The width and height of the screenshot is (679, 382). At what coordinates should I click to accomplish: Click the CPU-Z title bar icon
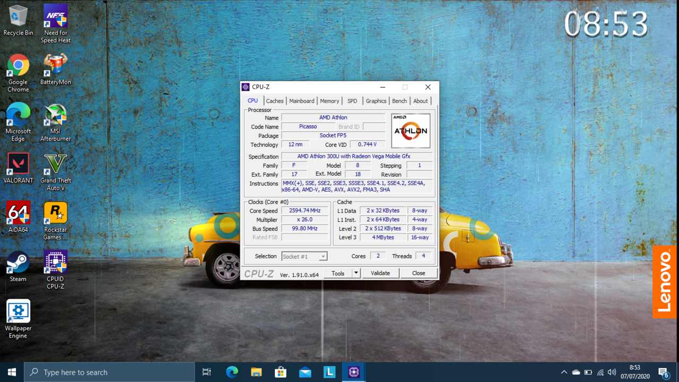[246, 87]
